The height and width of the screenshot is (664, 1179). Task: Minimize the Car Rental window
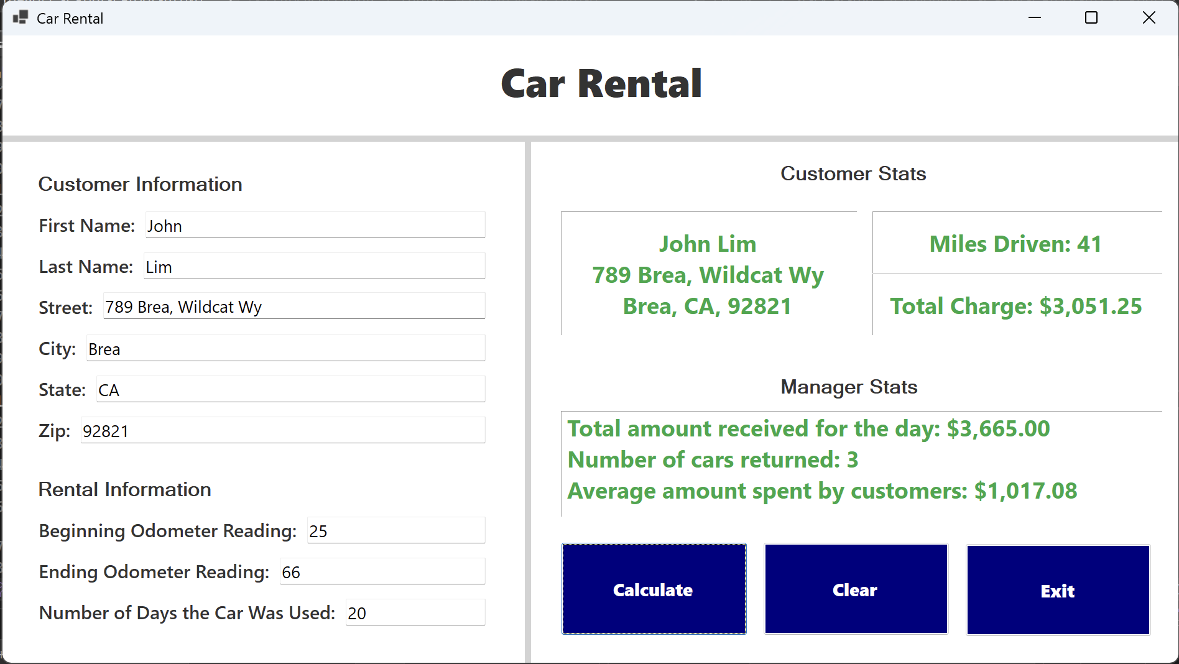click(1035, 18)
